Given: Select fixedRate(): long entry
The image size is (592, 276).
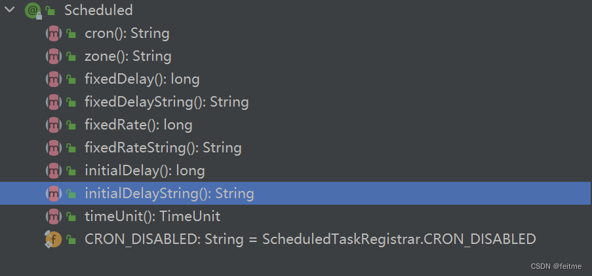Looking at the screenshot, I should 138,125.
